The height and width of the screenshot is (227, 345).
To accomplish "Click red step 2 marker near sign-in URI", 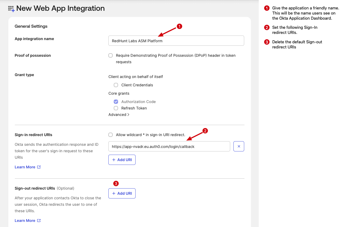I will (x=205, y=131).
